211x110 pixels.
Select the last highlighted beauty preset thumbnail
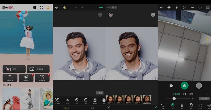[147, 99]
